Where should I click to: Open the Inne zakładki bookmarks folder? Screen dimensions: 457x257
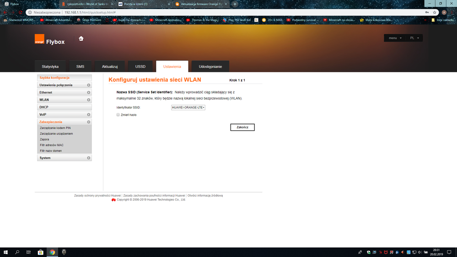pos(442,20)
